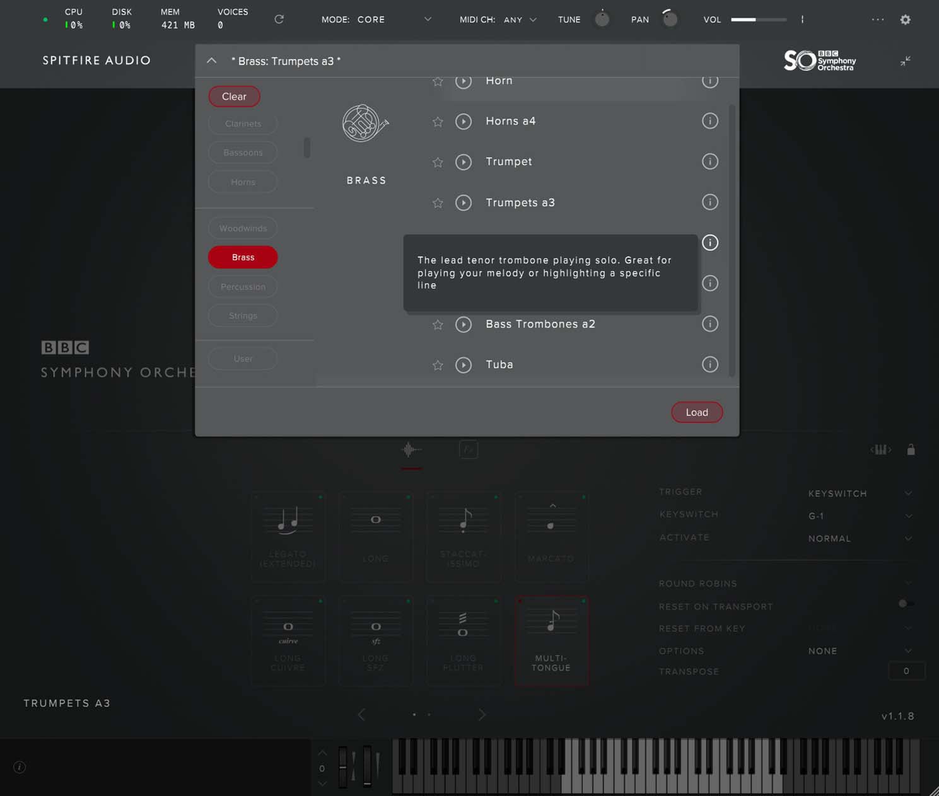Go to the previous techniques page arrow

pyautogui.click(x=361, y=715)
